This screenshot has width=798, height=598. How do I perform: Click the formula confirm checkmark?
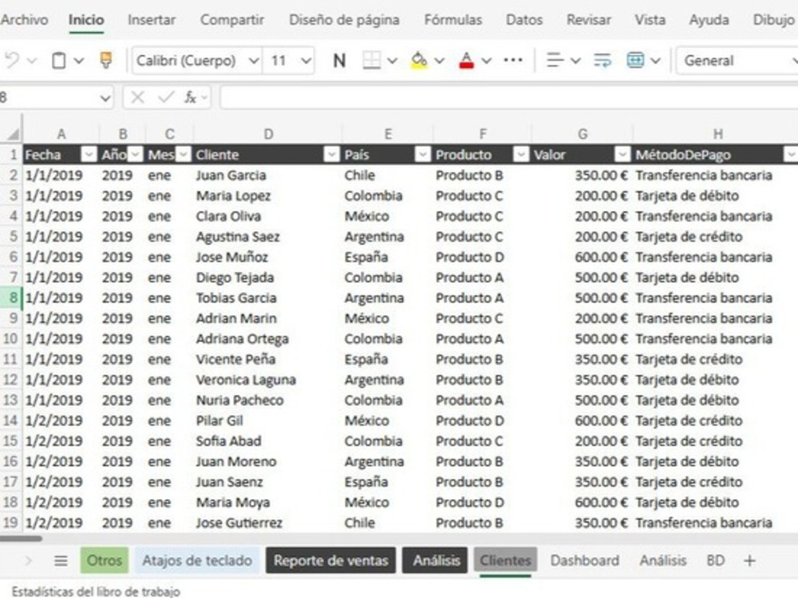pos(166,97)
